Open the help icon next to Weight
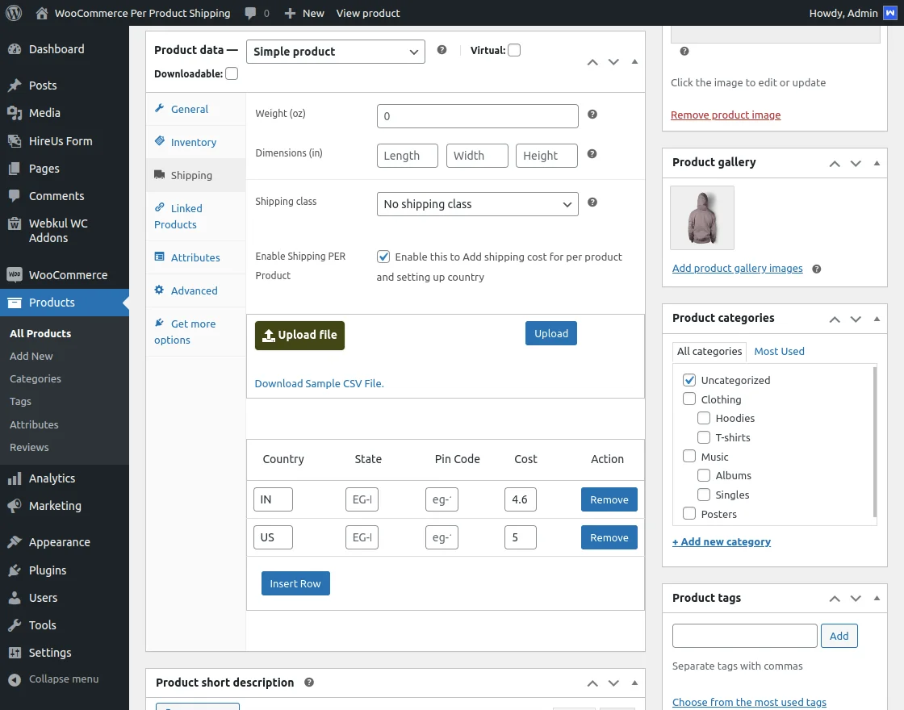The image size is (904, 710). tap(592, 114)
